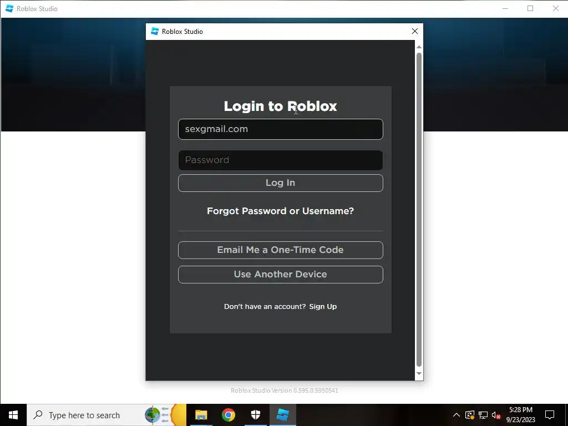Image resolution: width=568 pixels, height=426 pixels.
Task: Focus the Password input field
Action: coord(280,160)
